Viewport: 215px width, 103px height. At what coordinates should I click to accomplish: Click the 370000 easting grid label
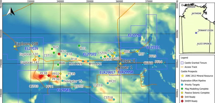[149, 1]
